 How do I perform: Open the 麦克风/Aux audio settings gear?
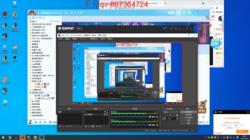[157, 125]
